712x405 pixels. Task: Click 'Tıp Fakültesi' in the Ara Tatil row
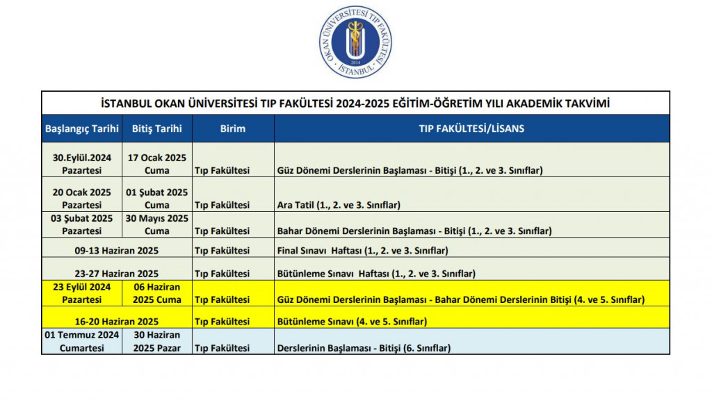[222, 205]
